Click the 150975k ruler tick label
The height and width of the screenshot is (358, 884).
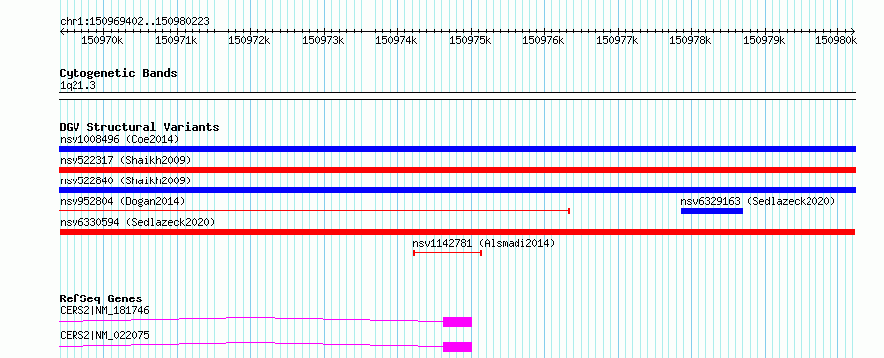(470, 40)
